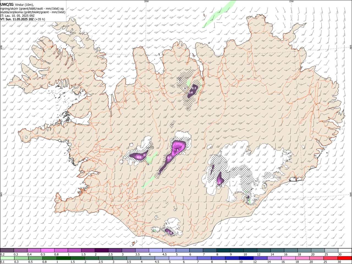
Task: Click the 'slydda/snjókoma' legend description line
Action: click(33, 12)
